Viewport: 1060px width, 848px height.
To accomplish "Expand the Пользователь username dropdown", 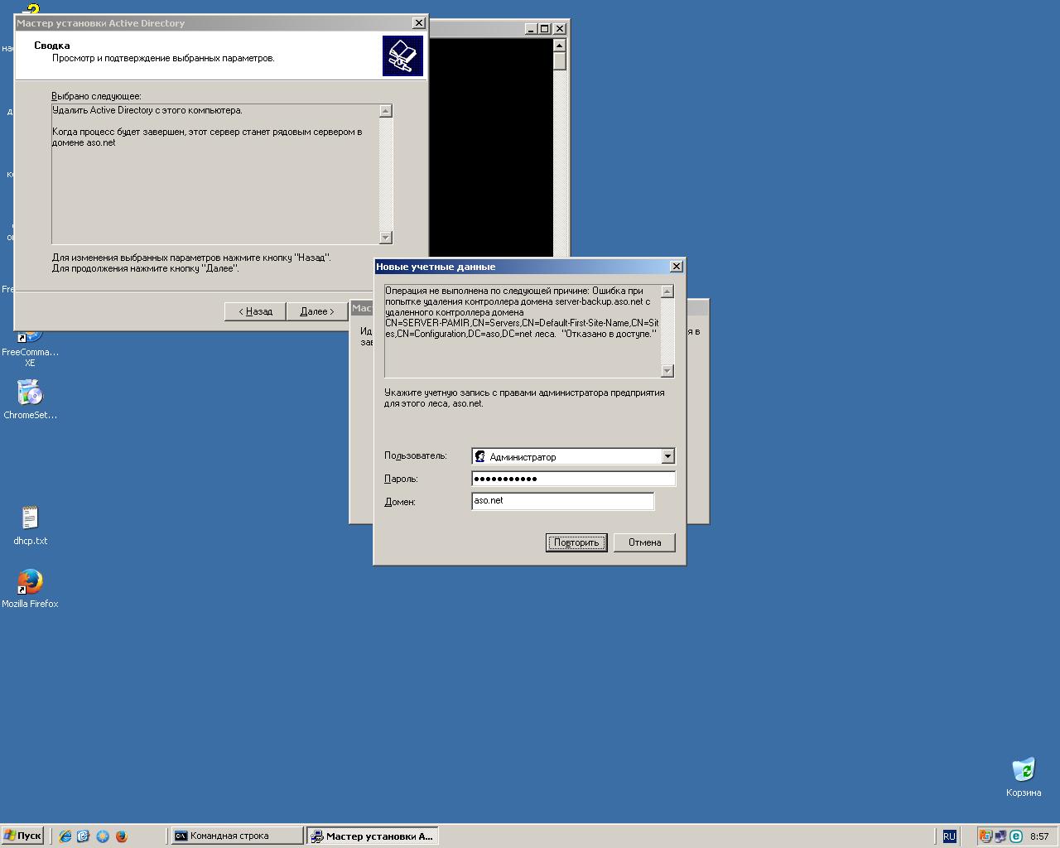I will 667,456.
